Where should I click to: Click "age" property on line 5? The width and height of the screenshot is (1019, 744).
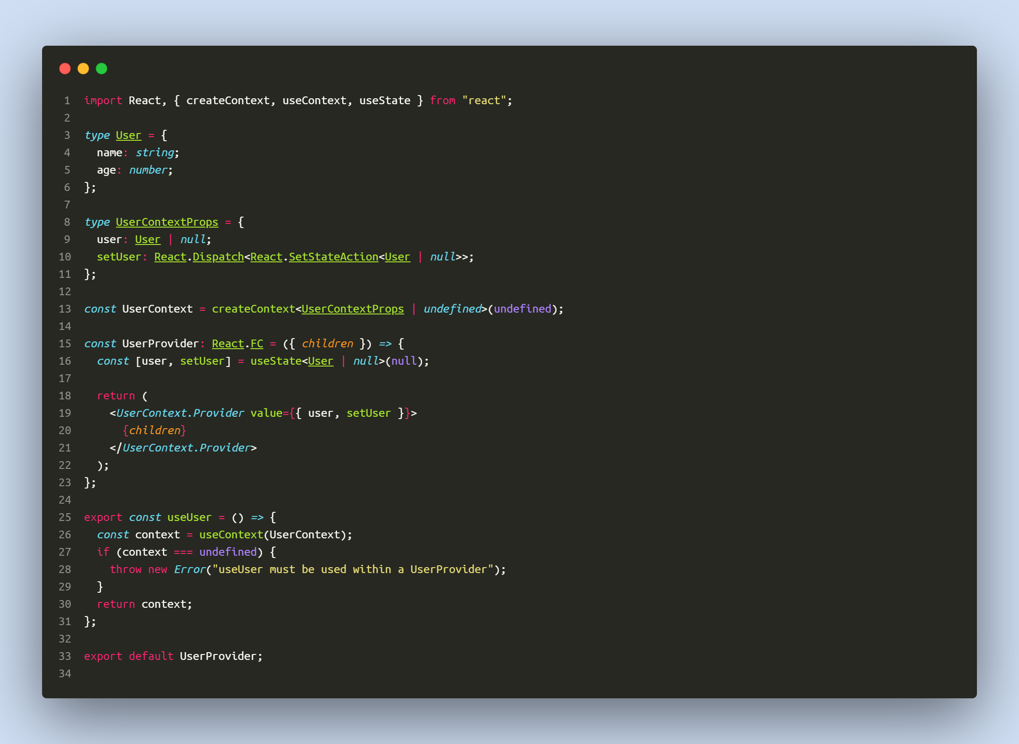106,170
